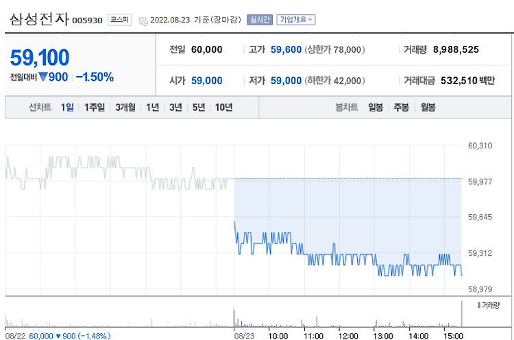Switch chart to 3개월 period

click(125, 107)
